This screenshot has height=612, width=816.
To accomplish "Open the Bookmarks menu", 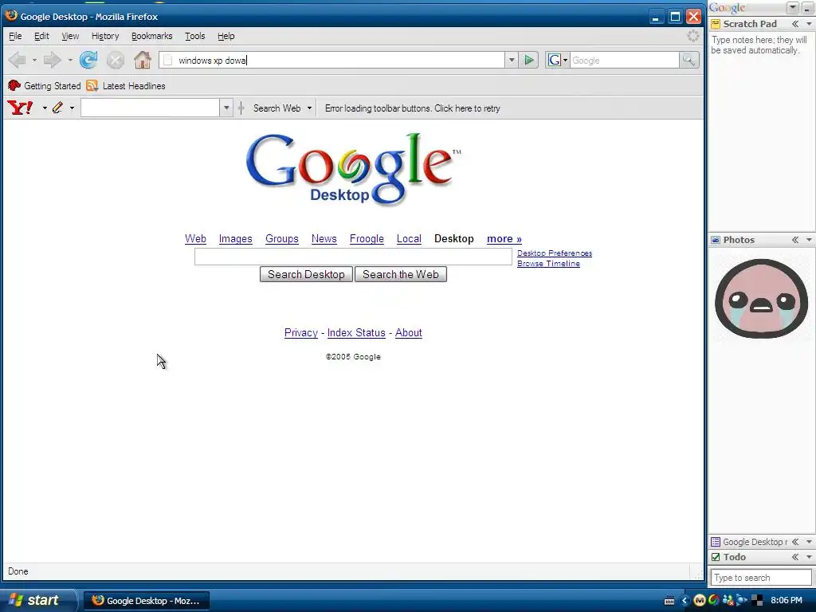I will pyautogui.click(x=152, y=36).
